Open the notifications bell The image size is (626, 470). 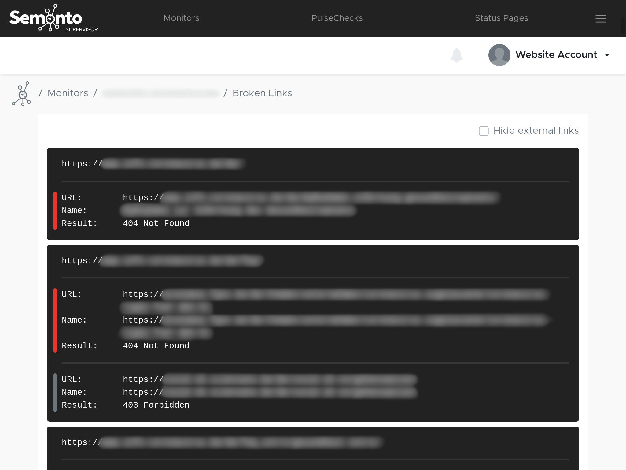[456, 55]
